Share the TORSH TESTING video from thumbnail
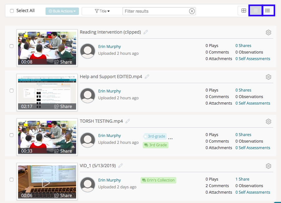Screen dimensions: 281x203 (x=63, y=151)
